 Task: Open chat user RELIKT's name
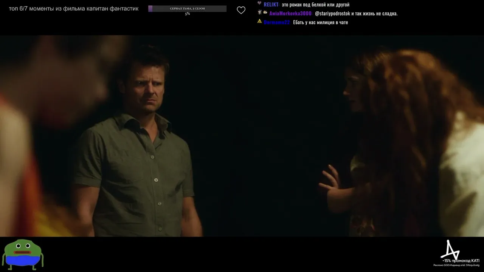(x=271, y=5)
